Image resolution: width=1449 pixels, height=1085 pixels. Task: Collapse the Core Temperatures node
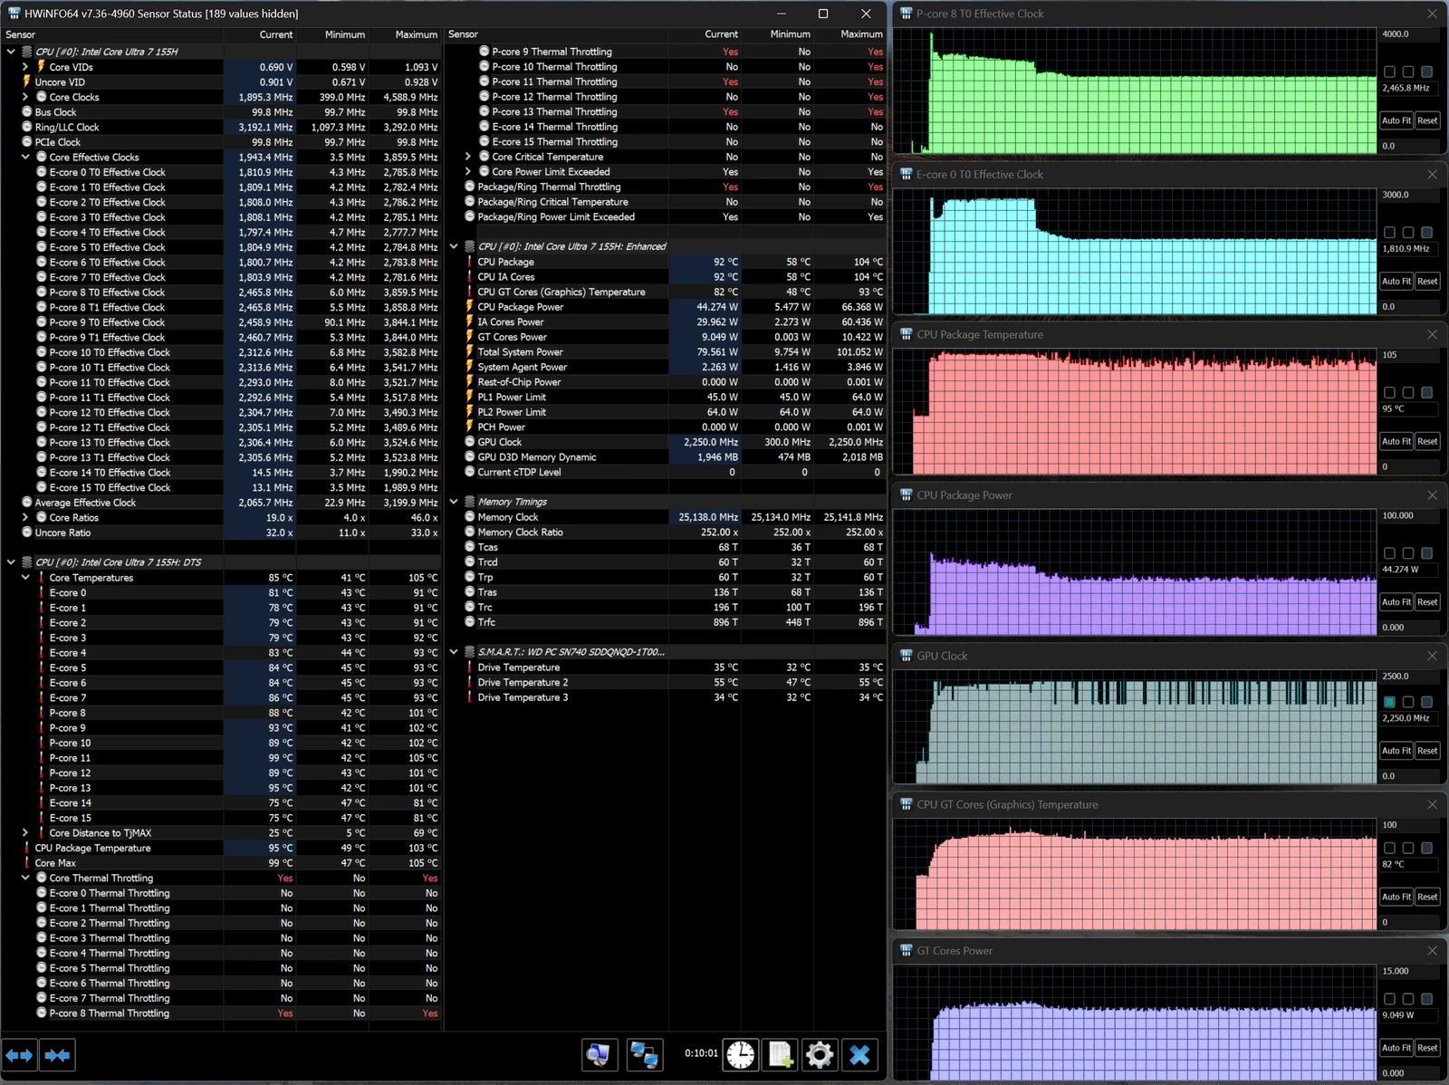(x=25, y=577)
